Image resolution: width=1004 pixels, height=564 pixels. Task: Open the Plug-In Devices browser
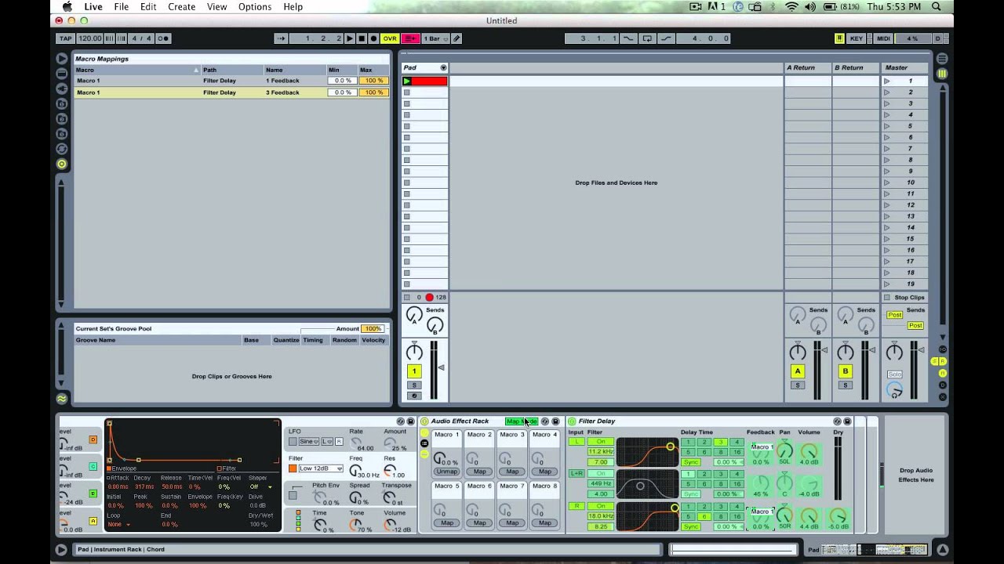(x=61, y=89)
